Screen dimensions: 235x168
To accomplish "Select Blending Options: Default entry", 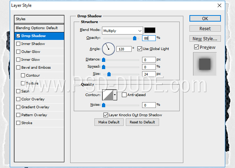I will point(37,28).
